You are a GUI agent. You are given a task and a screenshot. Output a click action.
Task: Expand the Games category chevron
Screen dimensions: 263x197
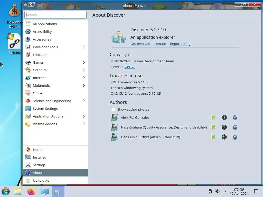coord(84,63)
